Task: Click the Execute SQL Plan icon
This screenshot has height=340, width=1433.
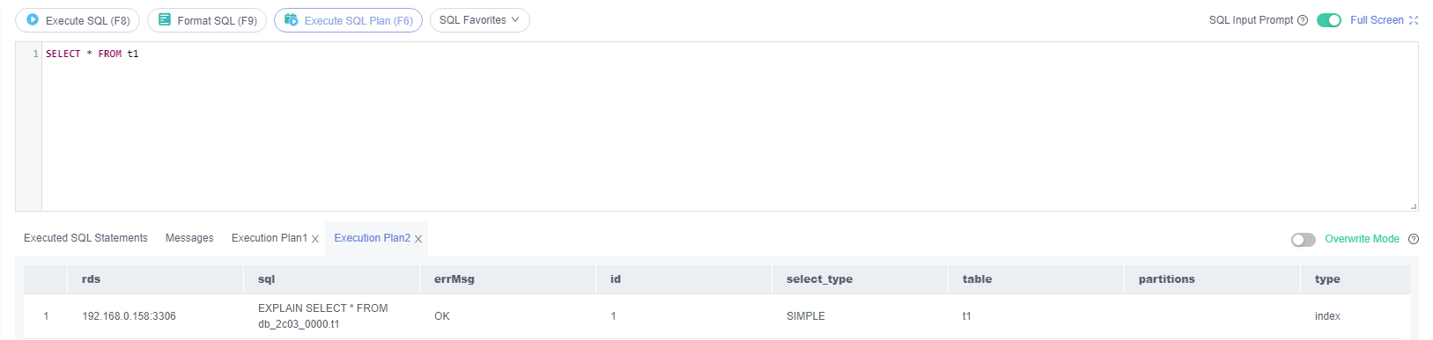Action: (x=292, y=19)
